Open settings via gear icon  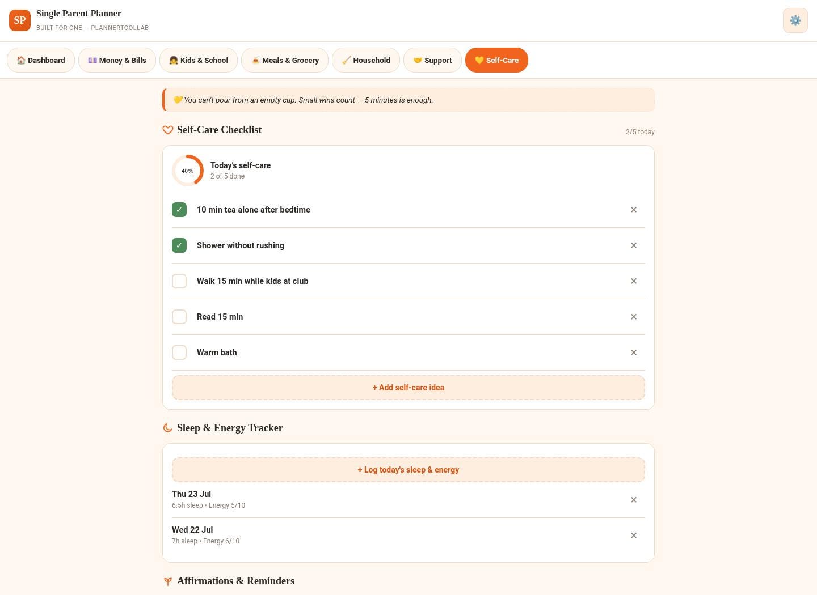pyautogui.click(x=795, y=20)
